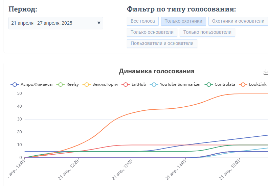The image size is (268, 186).
Task: Filter by Только пользователи
Action: coord(207,32)
